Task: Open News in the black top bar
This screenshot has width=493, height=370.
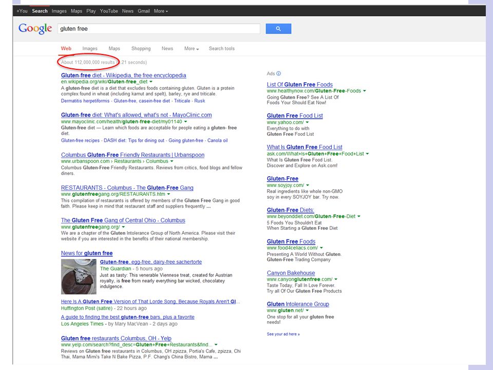Action: point(128,11)
